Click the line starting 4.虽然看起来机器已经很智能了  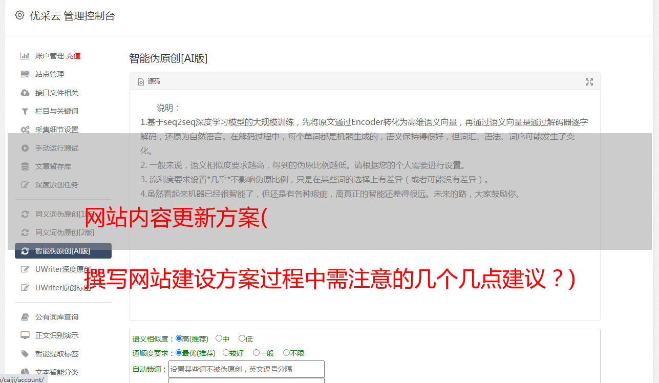coord(330,194)
